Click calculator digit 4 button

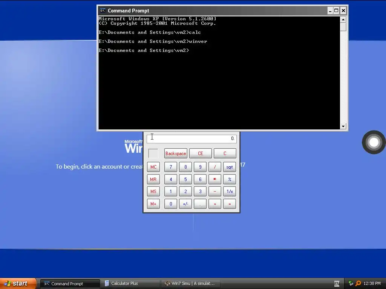[x=171, y=179]
